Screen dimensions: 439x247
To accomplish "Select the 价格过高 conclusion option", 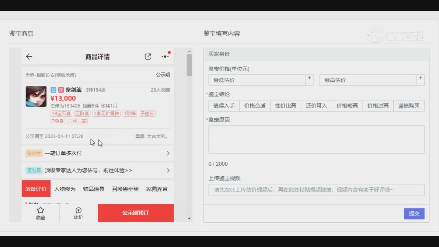I will 378,106.
